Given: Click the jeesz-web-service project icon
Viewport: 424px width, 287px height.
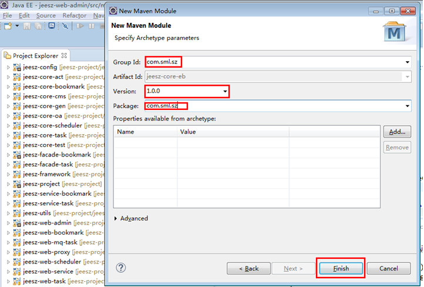Looking at the screenshot, I should (x=17, y=272).
